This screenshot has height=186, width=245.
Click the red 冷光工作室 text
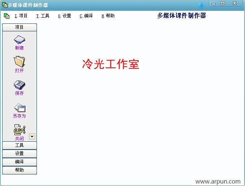coord(111,64)
